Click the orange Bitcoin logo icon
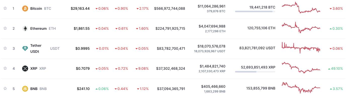The width and height of the screenshot is (350, 98). (x=25, y=8)
